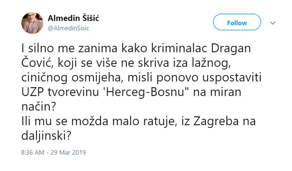Click the name 'Čović' in tweet text
Viewport: 292px width, 171px height.
(x=37, y=63)
